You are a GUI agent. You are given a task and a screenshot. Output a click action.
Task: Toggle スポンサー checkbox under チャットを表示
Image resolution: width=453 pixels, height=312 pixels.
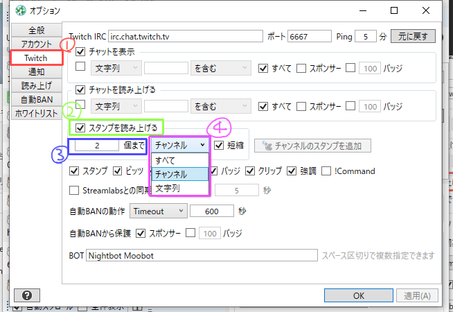(x=301, y=68)
